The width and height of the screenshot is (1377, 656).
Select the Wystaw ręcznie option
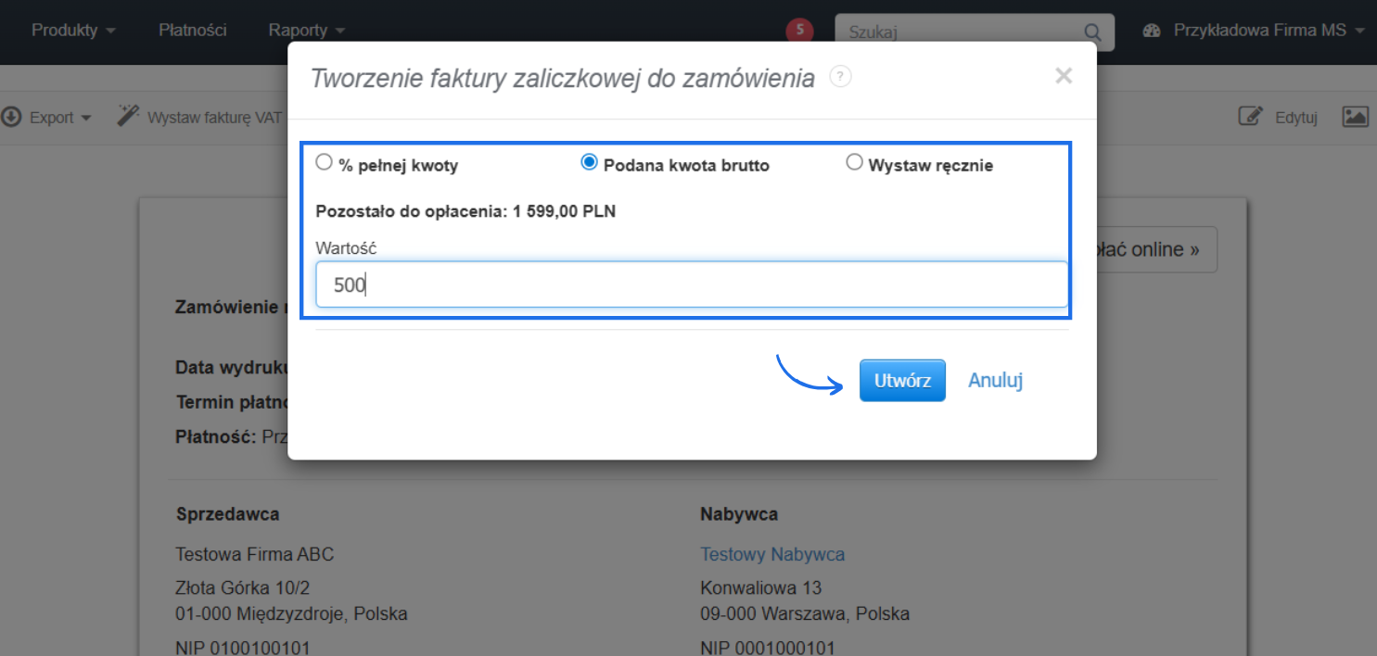click(854, 161)
